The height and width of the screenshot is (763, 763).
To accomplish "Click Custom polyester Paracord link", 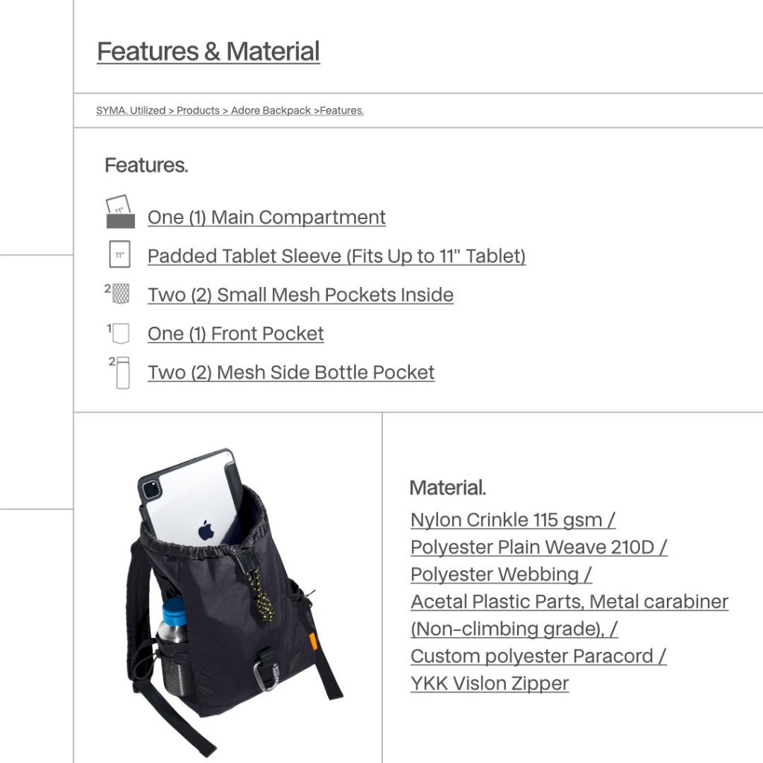I will 538,656.
